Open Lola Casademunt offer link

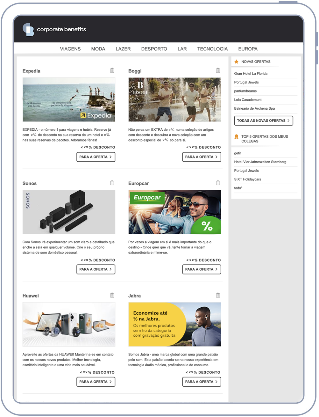(248, 100)
